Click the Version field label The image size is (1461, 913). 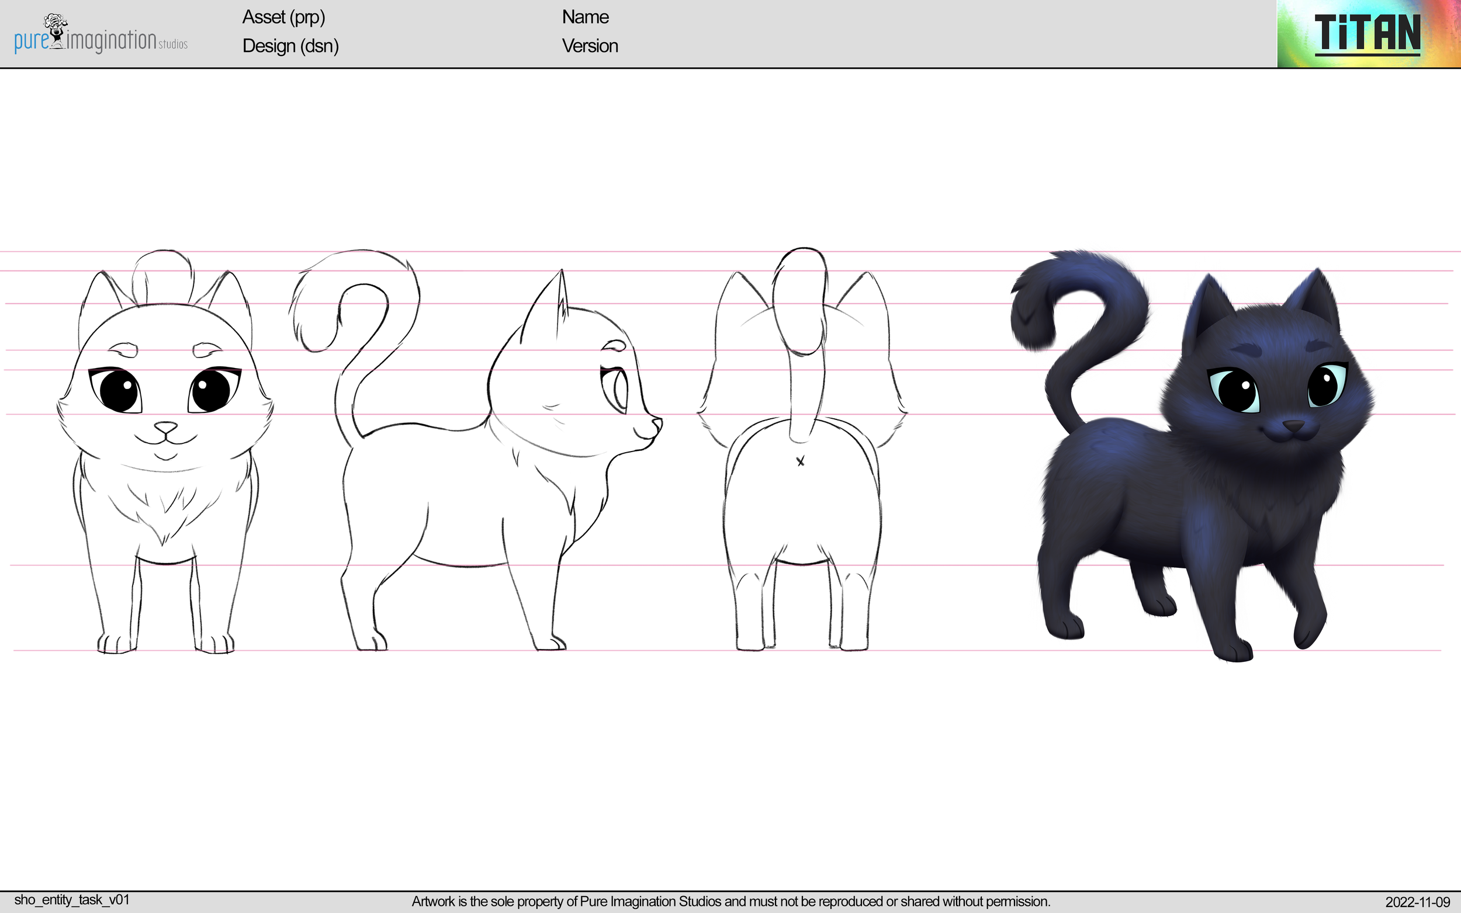pos(590,46)
